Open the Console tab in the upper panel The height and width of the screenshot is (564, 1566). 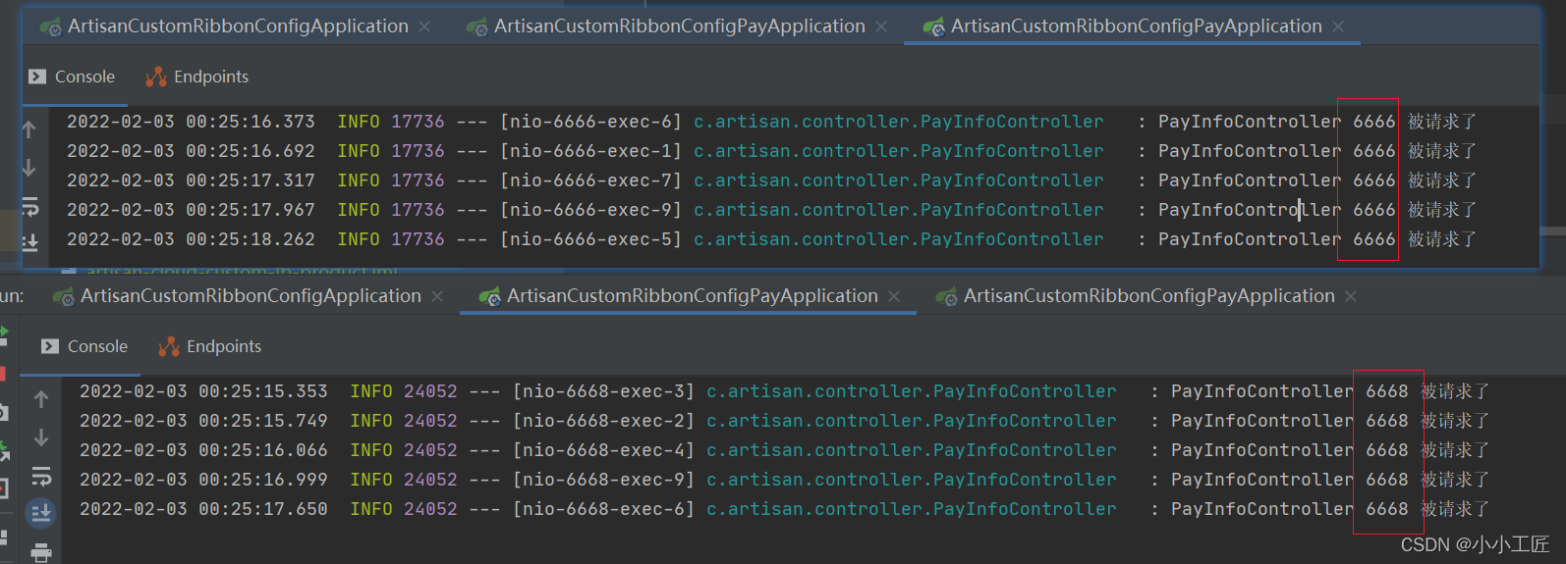tap(73, 77)
